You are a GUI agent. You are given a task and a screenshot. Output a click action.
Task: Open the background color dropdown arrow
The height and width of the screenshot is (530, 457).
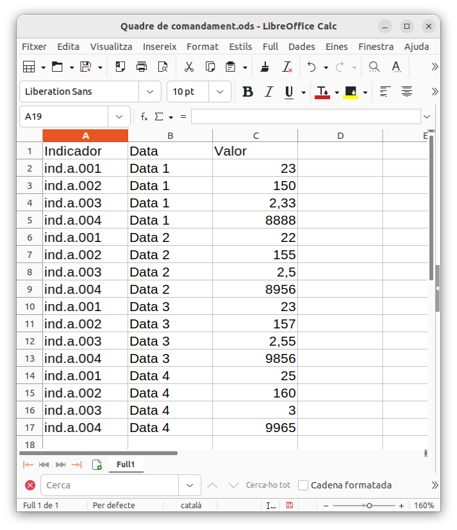(x=365, y=92)
